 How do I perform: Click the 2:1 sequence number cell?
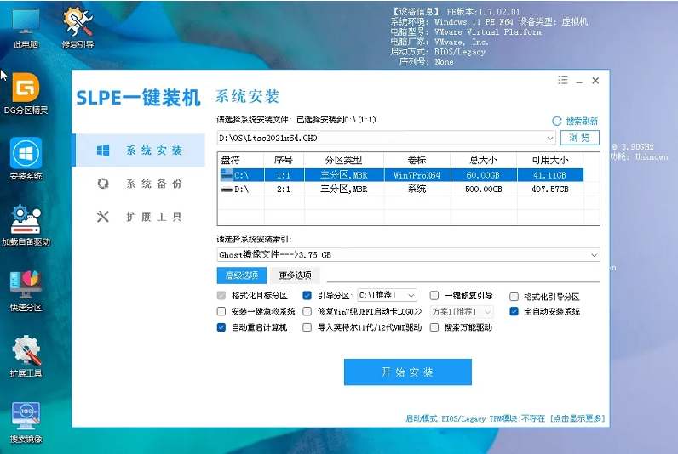[284, 189]
